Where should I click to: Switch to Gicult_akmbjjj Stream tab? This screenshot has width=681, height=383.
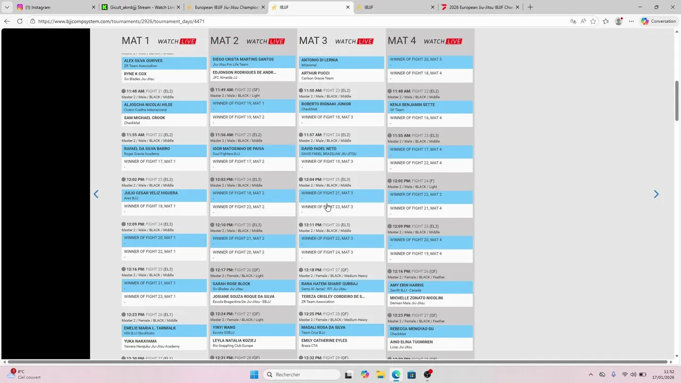pyautogui.click(x=141, y=7)
